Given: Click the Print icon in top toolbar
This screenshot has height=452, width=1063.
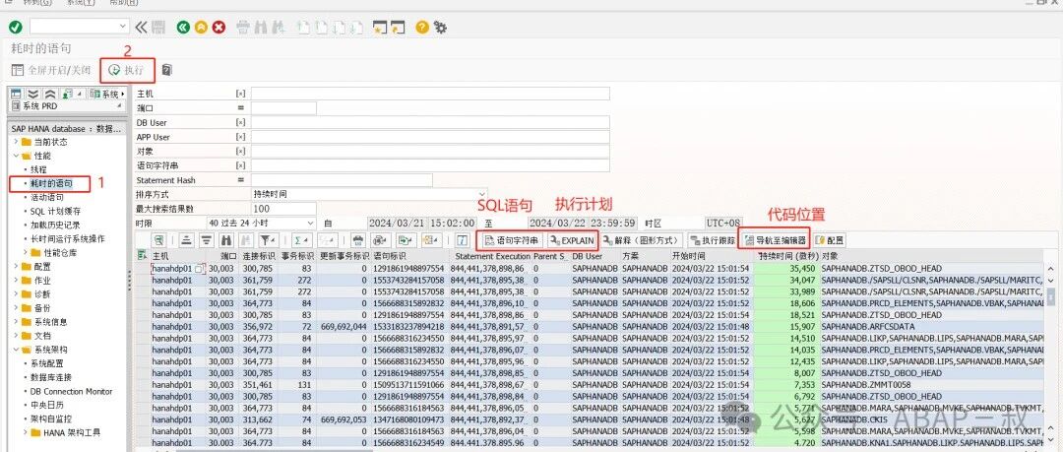Looking at the screenshot, I should coord(243,28).
